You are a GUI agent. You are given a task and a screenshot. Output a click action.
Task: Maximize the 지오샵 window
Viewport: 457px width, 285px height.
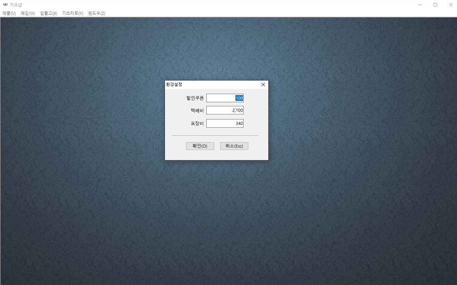click(435, 5)
